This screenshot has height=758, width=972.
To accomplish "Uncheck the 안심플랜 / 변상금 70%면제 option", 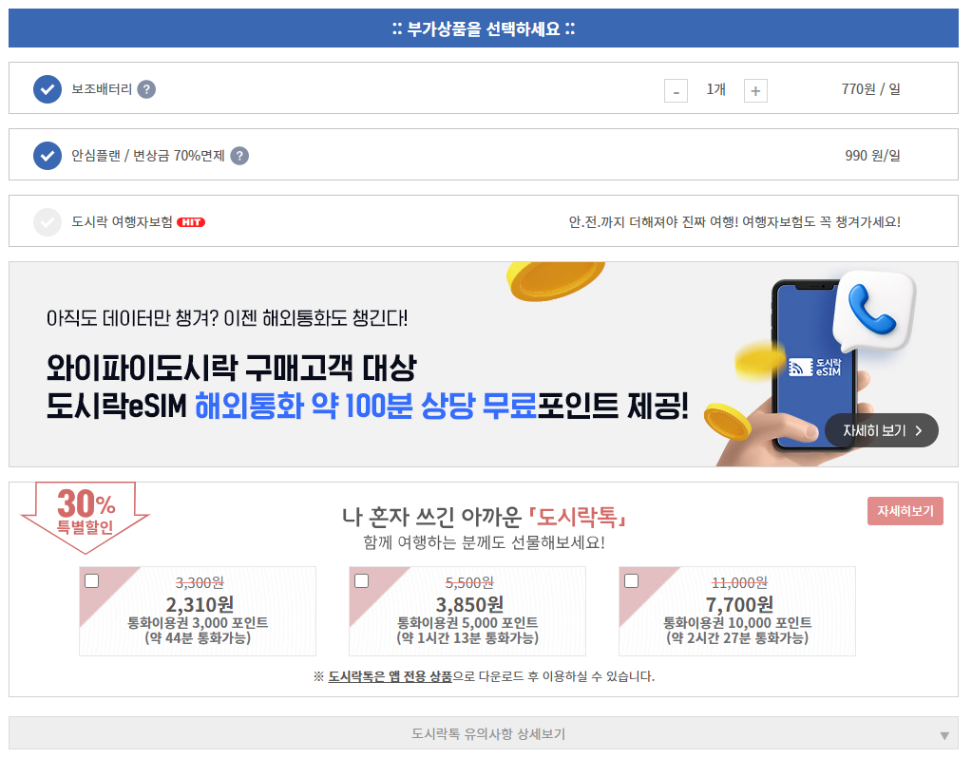I will [x=48, y=156].
